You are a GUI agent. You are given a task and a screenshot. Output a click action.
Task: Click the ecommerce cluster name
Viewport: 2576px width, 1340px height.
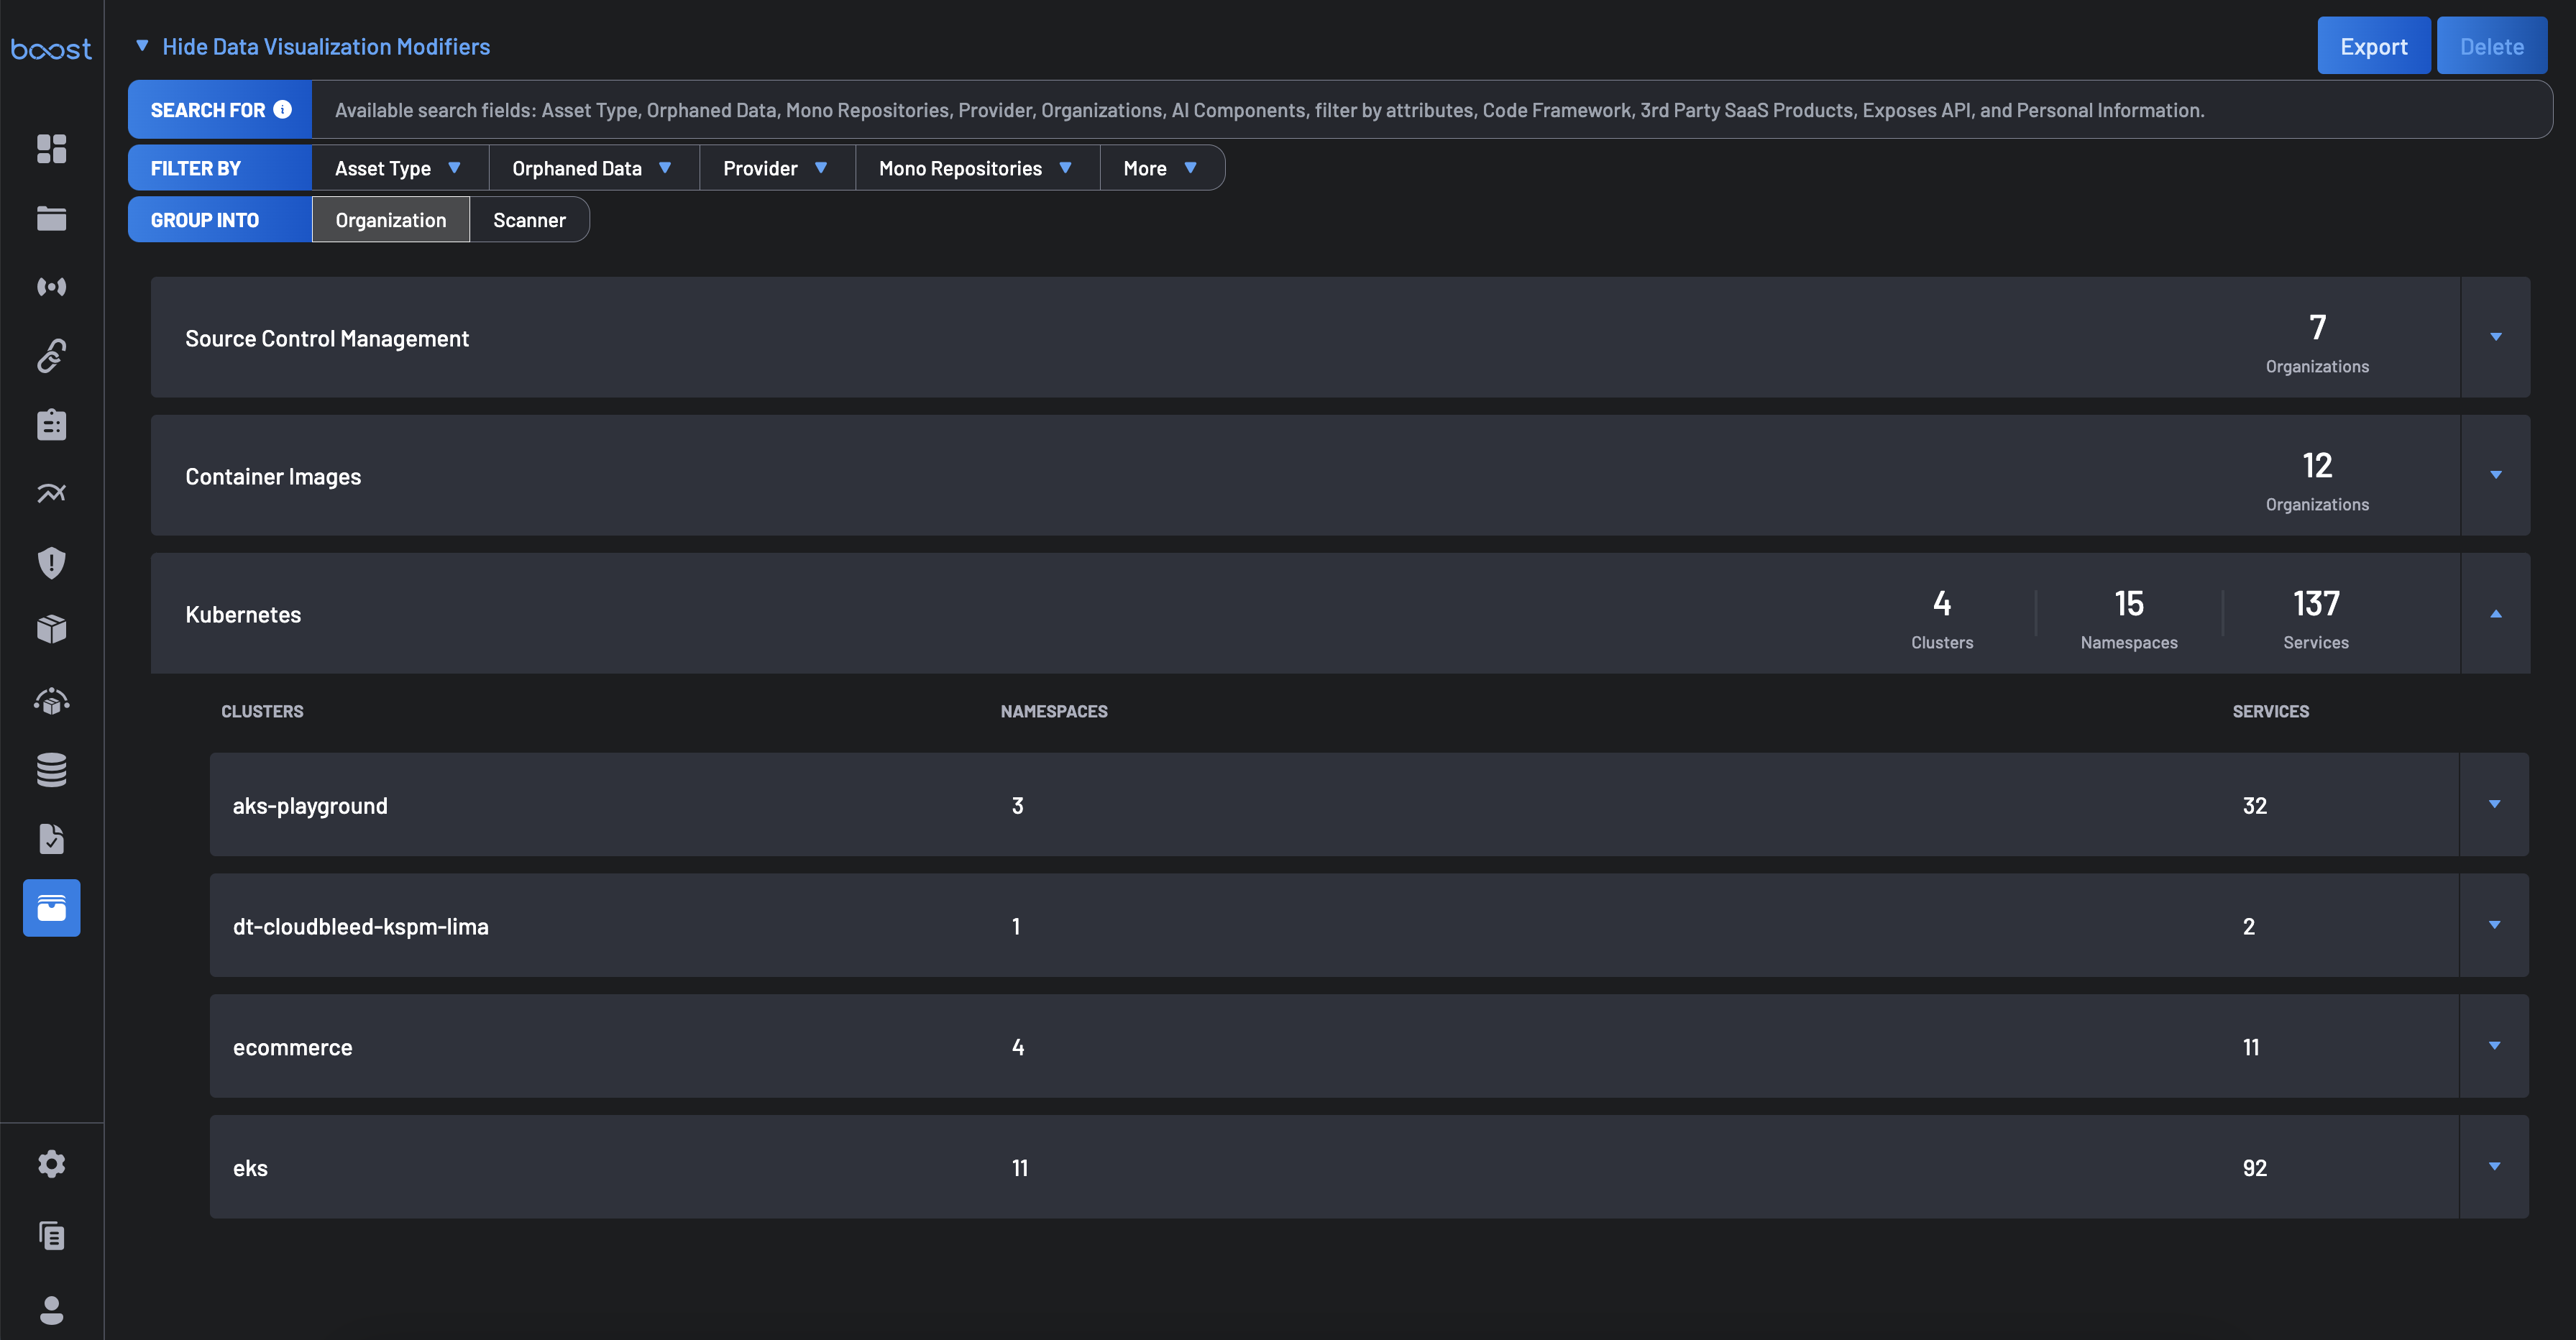pyautogui.click(x=292, y=1047)
